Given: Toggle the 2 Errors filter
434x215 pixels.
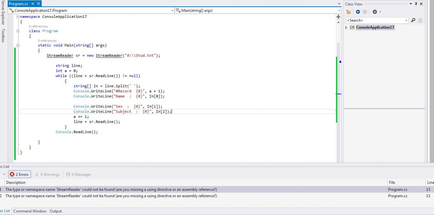Looking at the screenshot, I should tap(19, 174).
